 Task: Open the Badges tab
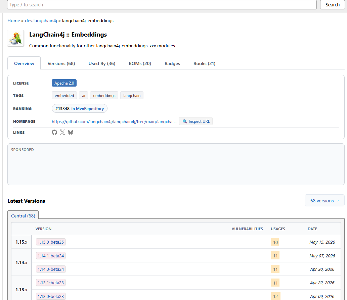[x=172, y=63]
